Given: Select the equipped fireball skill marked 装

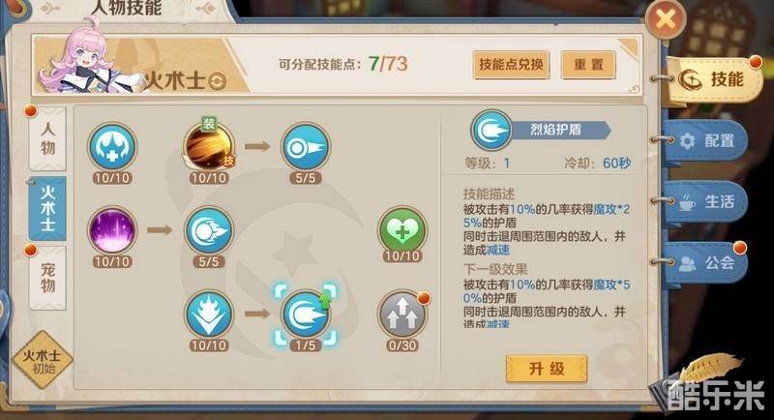Looking at the screenshot, I should click(208, 146).
